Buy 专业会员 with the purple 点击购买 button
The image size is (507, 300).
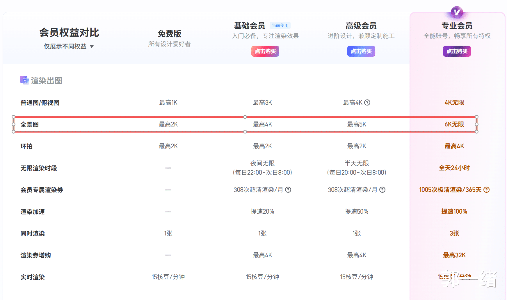pos(457,51)
